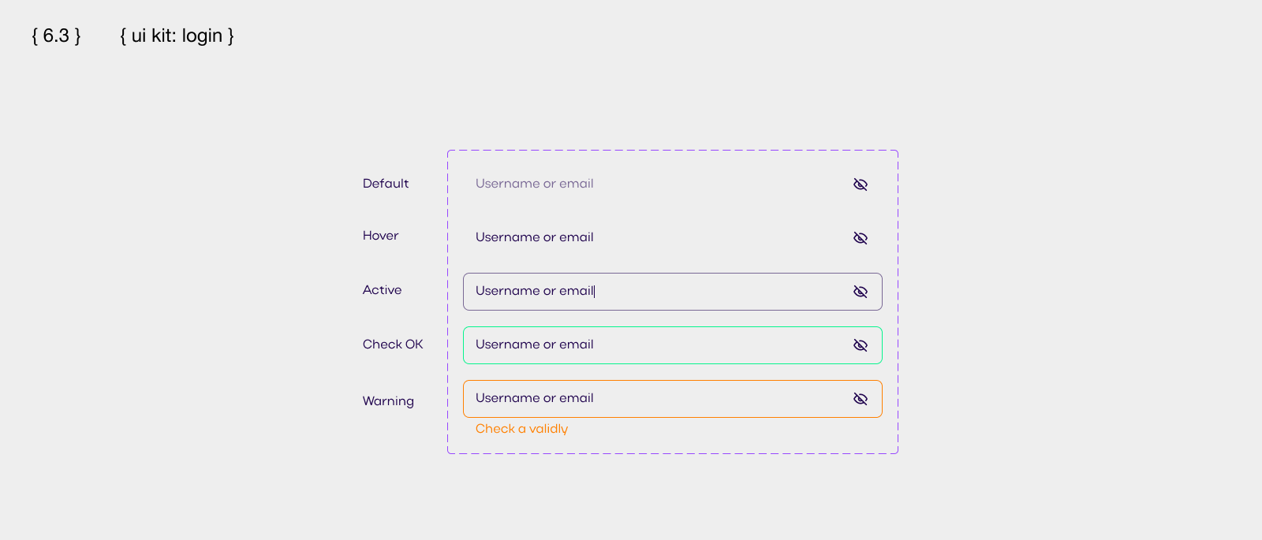Viewport: 1262px width, 540px height.
Task: Toggle password visibility in the Hover row
Action: point(861,238)
